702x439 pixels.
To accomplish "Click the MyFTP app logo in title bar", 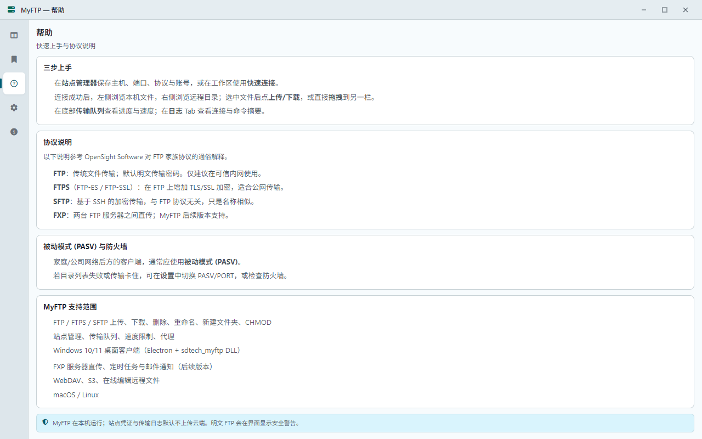I will click(x=11, y=10).
